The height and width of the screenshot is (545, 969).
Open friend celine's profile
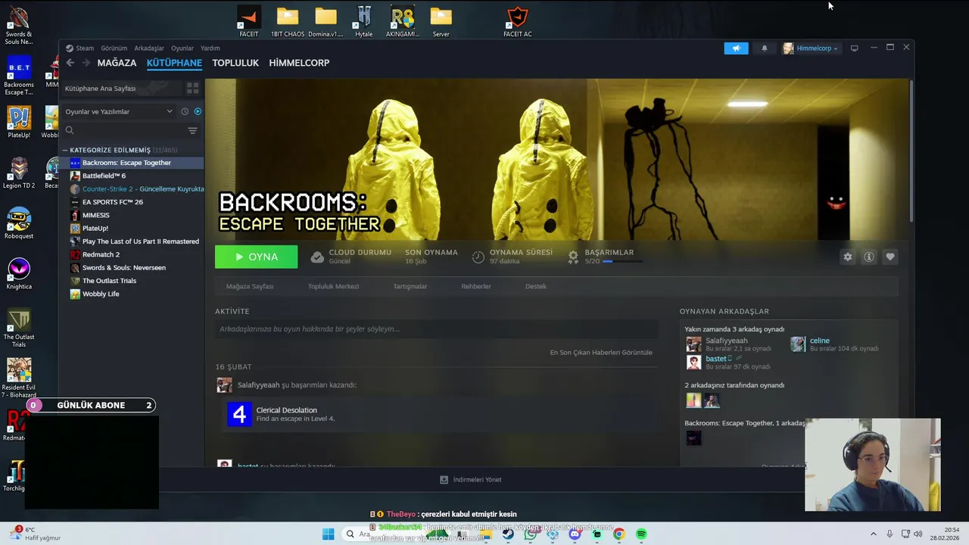point(820,341)
